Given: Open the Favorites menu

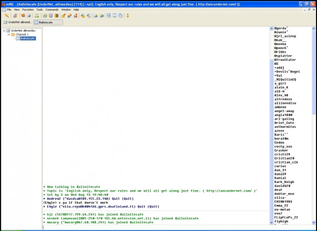Looking at the screenshot, I should [x=28, y=10].
